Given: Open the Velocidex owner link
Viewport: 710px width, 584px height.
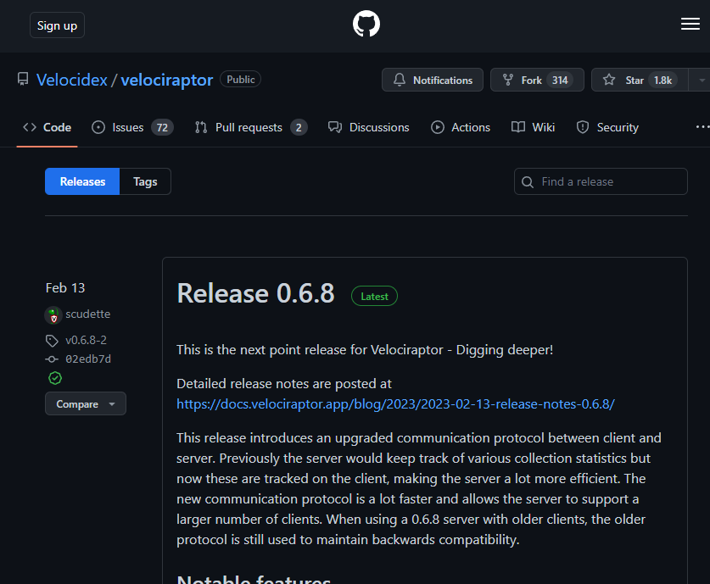Looking at the screenshot, I should tap(71, 80).
